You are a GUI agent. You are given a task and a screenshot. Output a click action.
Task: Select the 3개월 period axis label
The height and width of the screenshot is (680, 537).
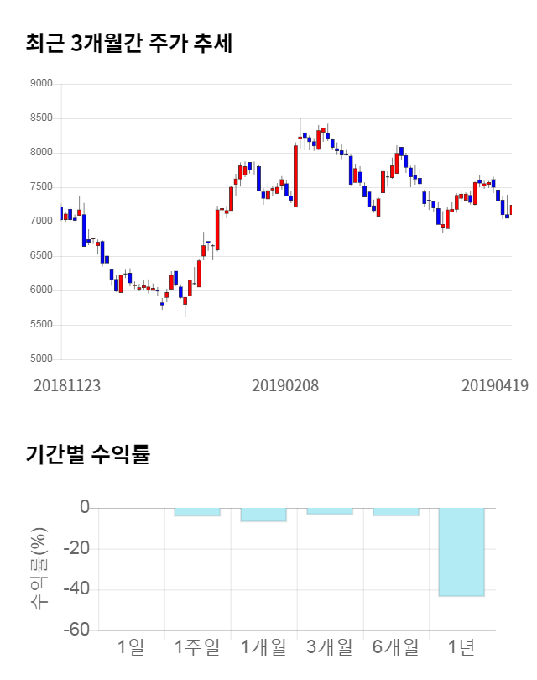coord(330,647)
